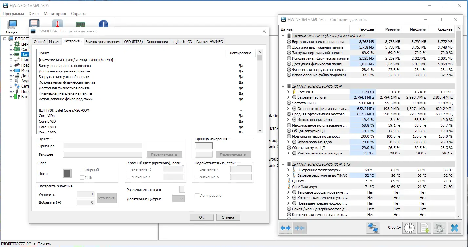Image resolution: width=468 pixels, height=247 pixels.
Task: Click the memory module toolbar icon
Action: (81, 25)
